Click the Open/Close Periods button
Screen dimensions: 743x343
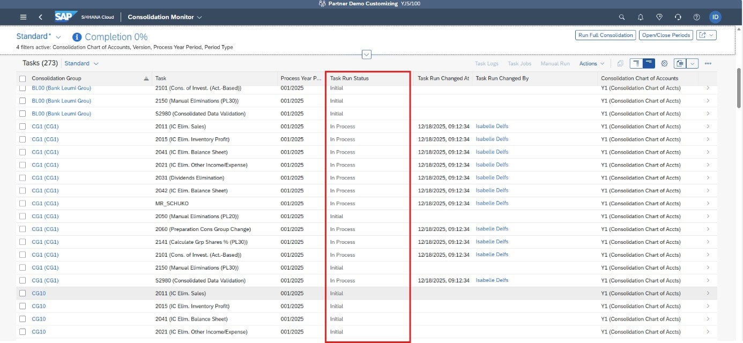pyautogui.click(x=666, y=35)
